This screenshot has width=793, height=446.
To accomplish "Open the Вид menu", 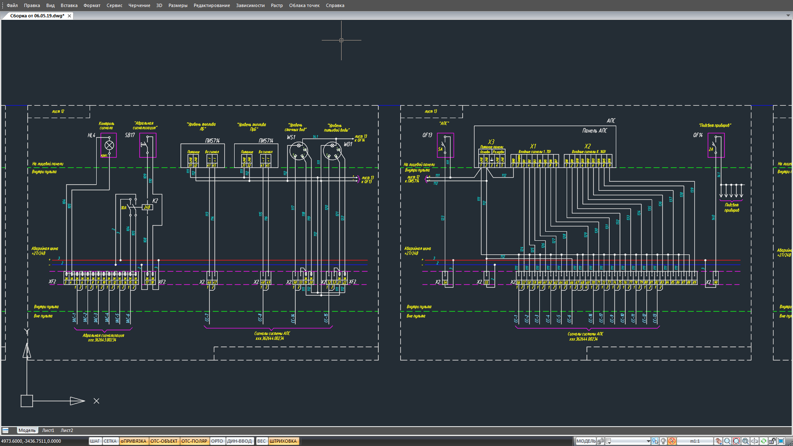I will (50, 5).
